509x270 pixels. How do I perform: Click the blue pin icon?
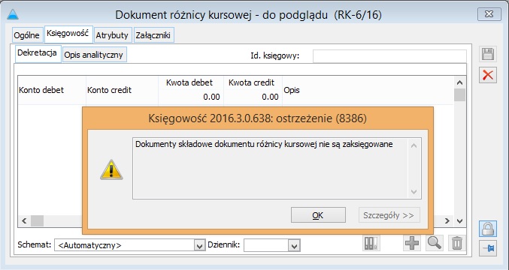pyautogui.click(x=488, y=248)
